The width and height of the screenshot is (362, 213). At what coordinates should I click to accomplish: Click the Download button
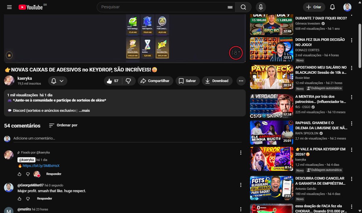217,81
